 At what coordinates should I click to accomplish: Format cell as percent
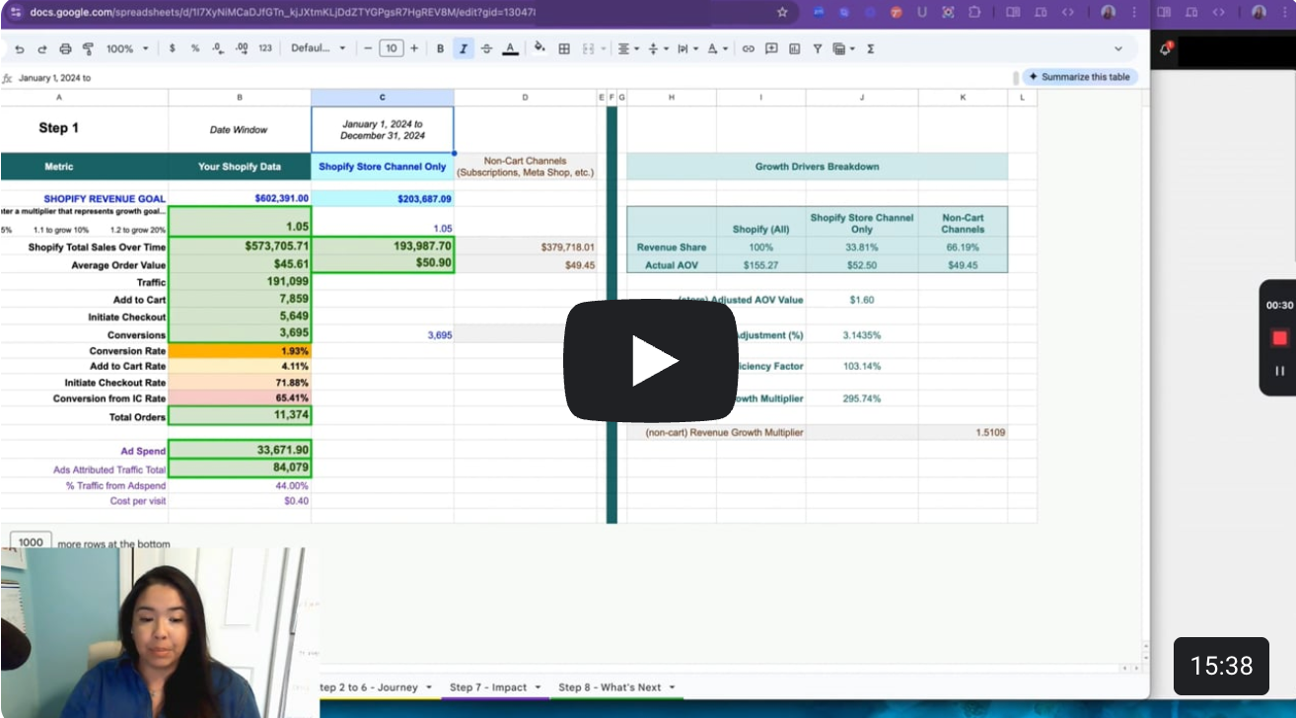click(x=195, y=48)
